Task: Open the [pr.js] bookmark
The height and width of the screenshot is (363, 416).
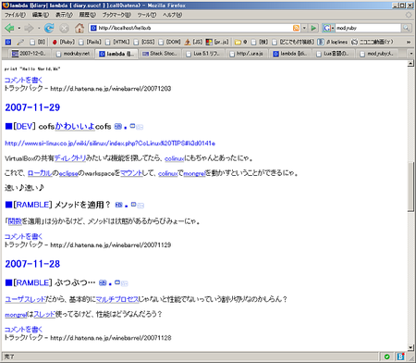Action: pos(217,42)
